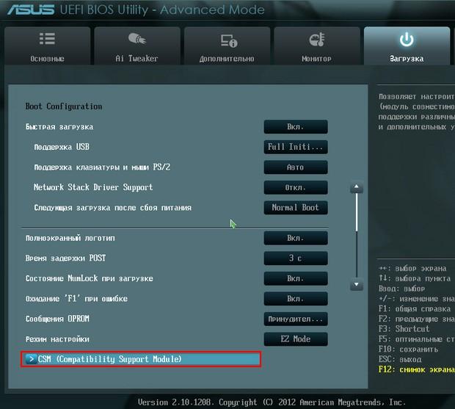Select the Время задержки POST label
This screenshot has height=409, width=455.
coord(65,258)
